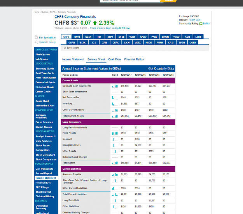Select the KODK symbol tab
The width and height of the screenshot is (243, 214).
pos(149,42)
